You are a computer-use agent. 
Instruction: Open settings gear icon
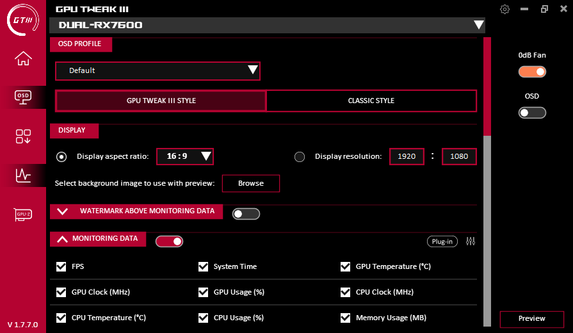(x=504, y=9)
